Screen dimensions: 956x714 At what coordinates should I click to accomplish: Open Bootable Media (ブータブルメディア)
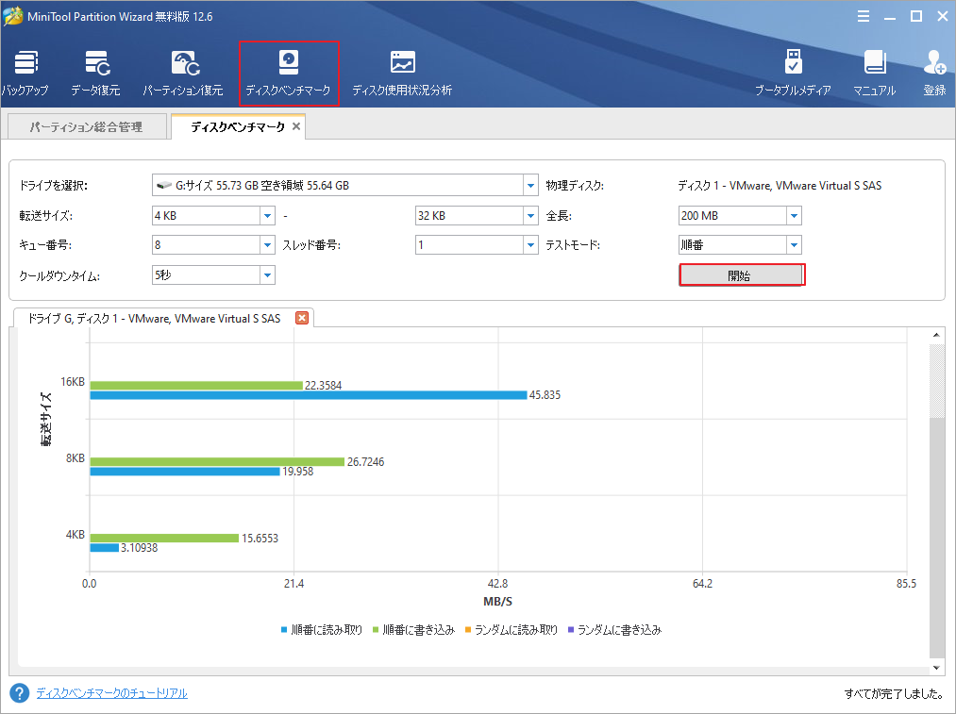[x=793, y=74]
